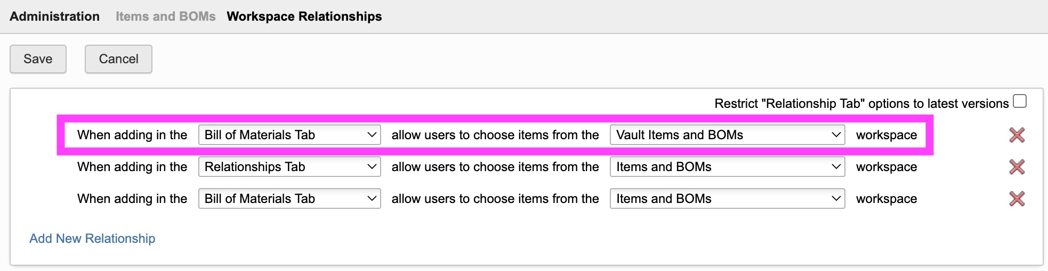Viewport: 1048px width, 271px height.
Task: Delete the Vault Items and BOMs relationship row
Action: pyautogui.click(x=1017, y=135)
